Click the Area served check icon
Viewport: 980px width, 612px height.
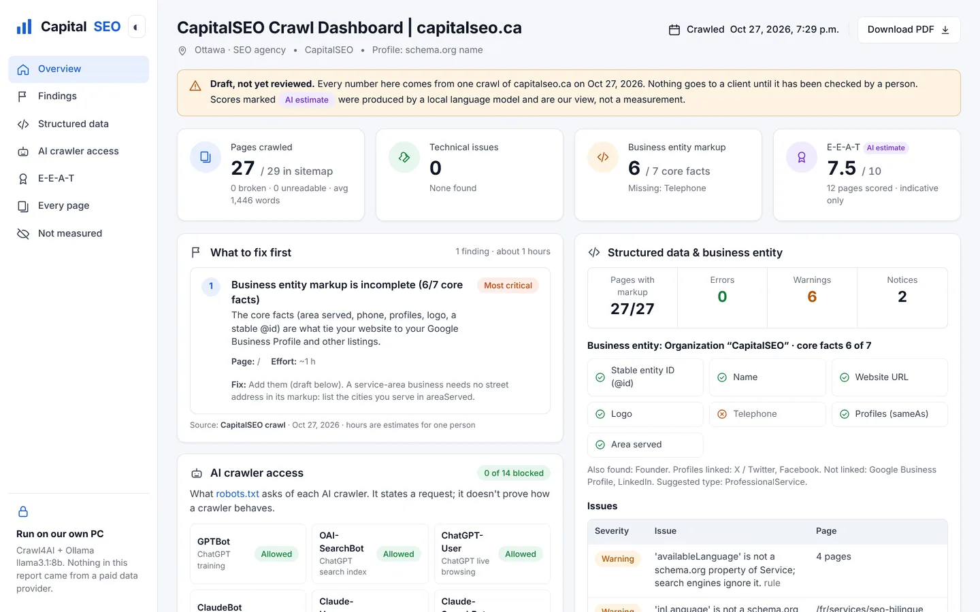tap(600, 445)
